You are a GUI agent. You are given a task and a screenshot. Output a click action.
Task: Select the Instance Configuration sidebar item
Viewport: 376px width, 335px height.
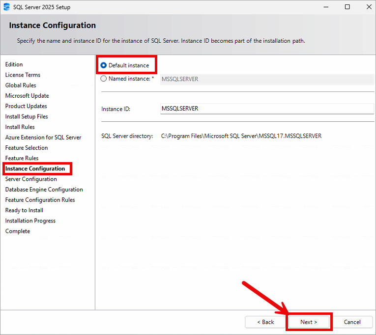coord(35,169)
